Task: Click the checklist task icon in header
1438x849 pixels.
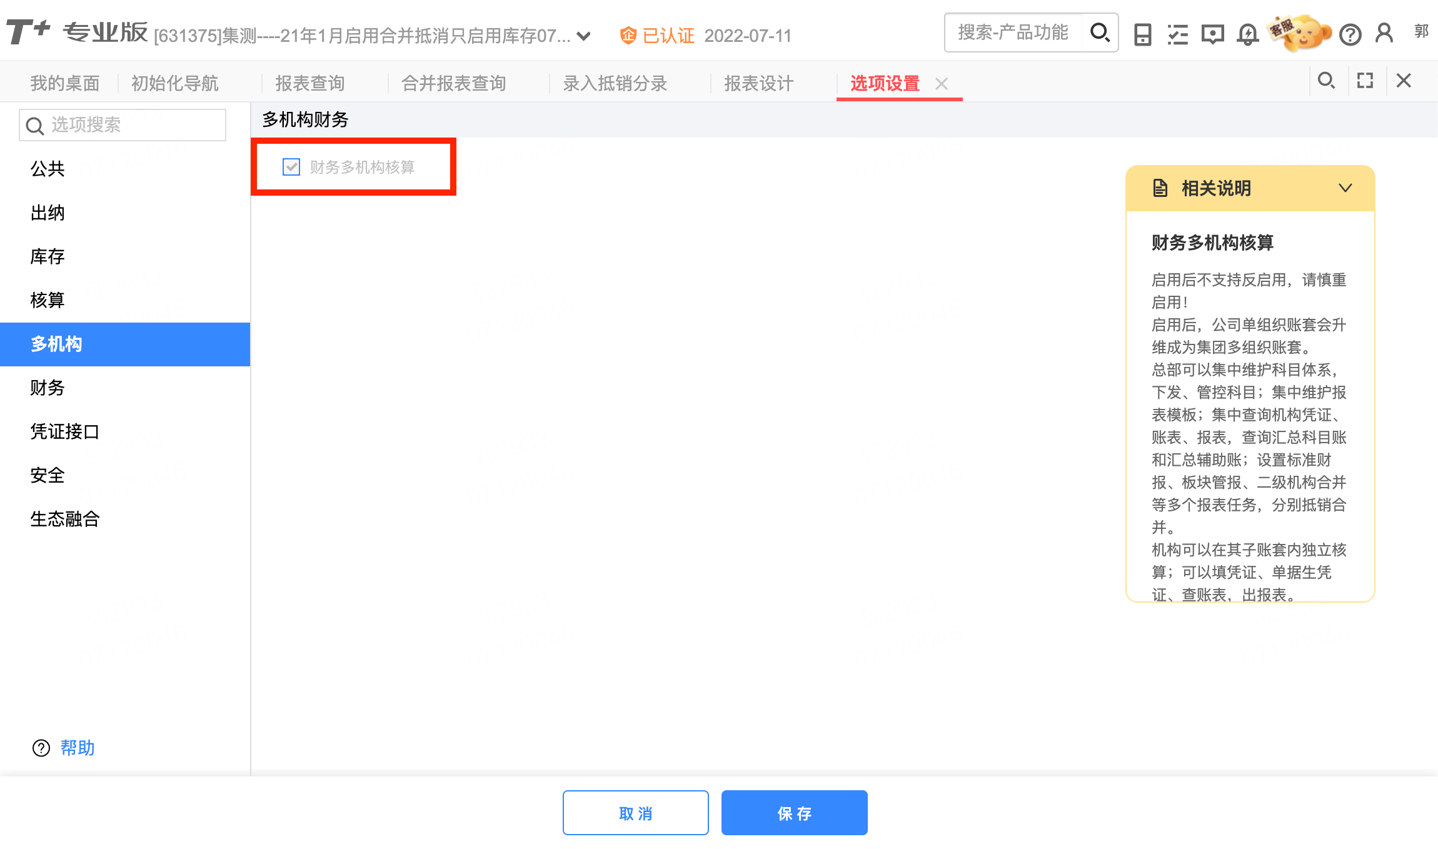Action: (x=1177, y=34)
